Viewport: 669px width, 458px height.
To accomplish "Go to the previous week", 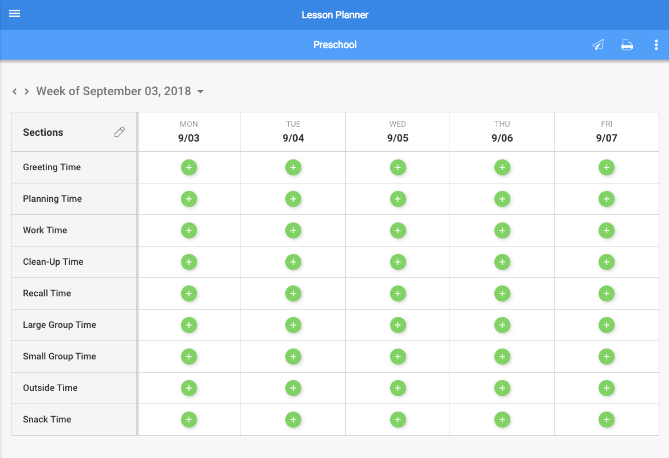I will [x=14, y=91].
